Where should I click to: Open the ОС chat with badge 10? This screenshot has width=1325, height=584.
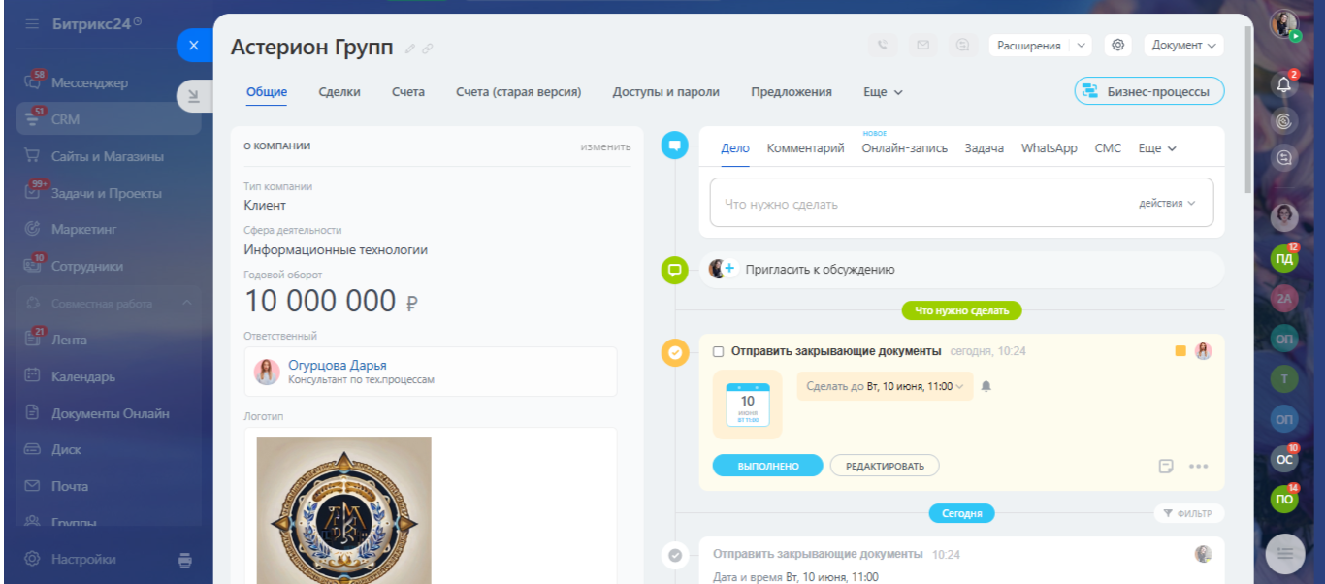1284,459
